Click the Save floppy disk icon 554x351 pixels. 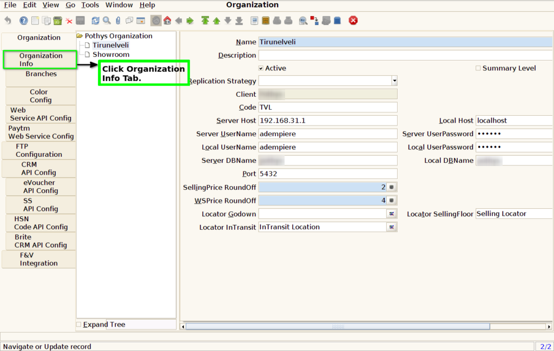pyautogui.click(x=80, y=21)
